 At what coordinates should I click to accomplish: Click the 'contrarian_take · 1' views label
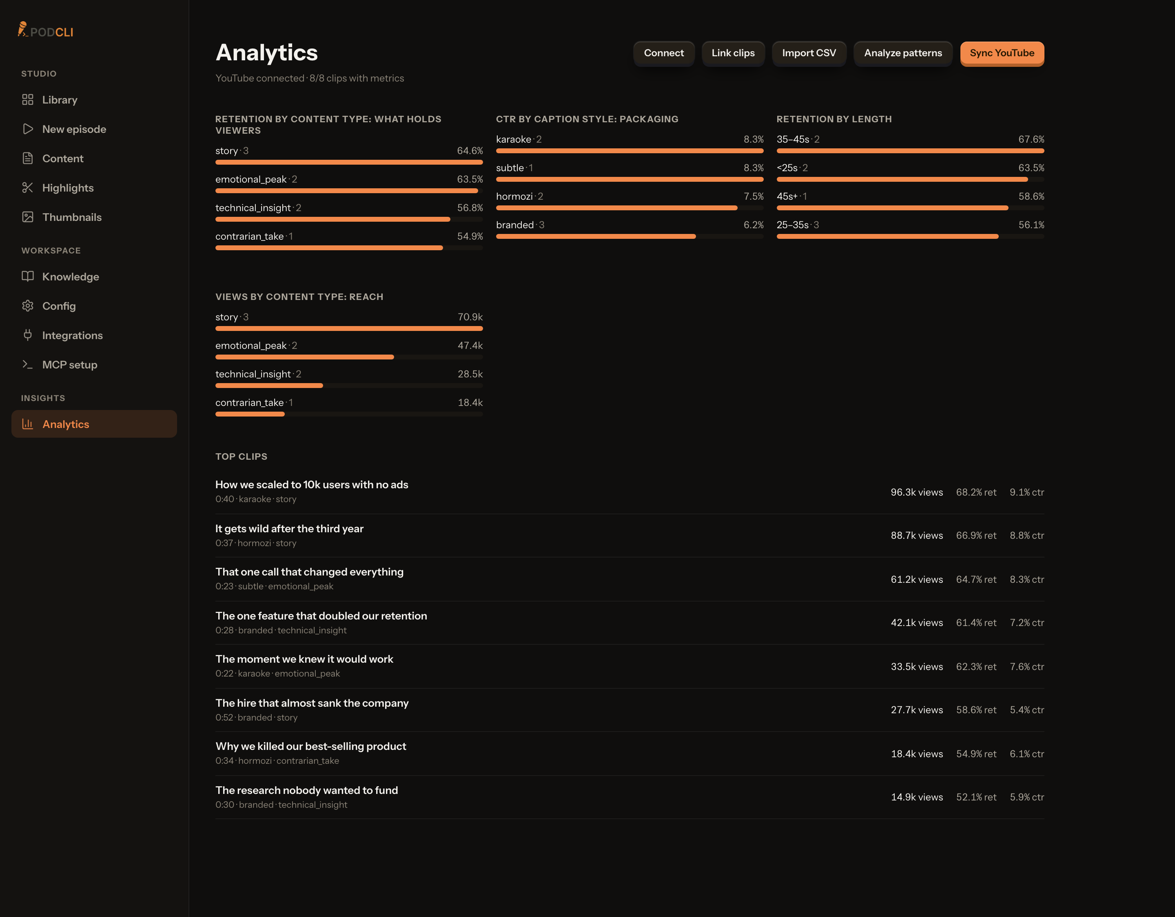pos(254,402)
